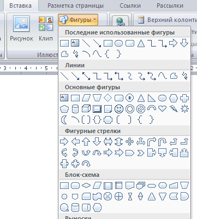The height and width of the screenshot is (219, 197).
Task: Choose the U-turn arrow shape
Action: coord(163,142)
